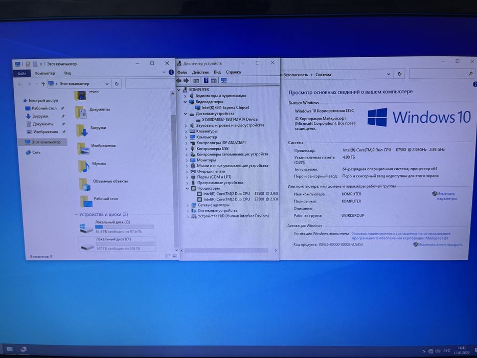Screen dimensions: 477x358
Task: Collapse the Видеоадаптеры category
Action: pyautogui.click(x=185, y=102)
